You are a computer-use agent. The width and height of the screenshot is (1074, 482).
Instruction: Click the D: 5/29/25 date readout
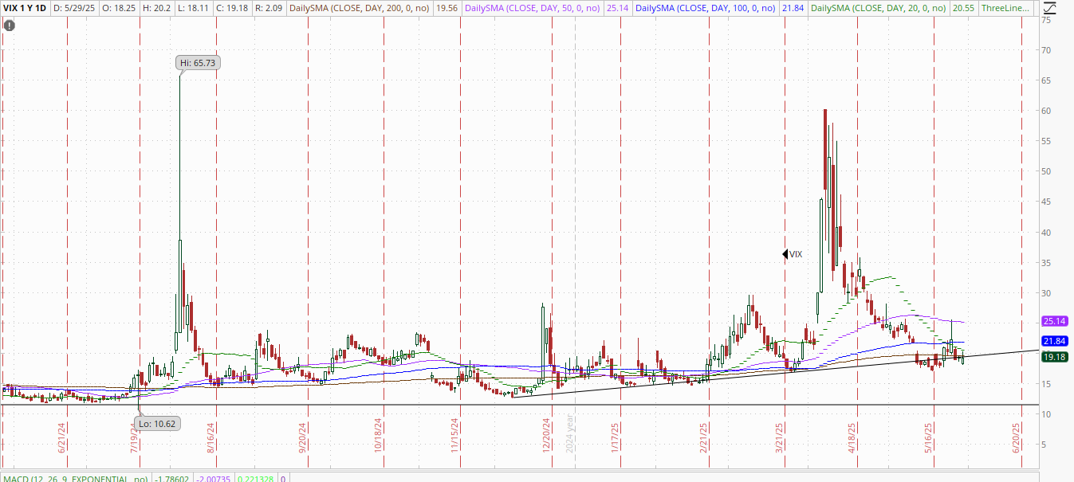point(75,8)
